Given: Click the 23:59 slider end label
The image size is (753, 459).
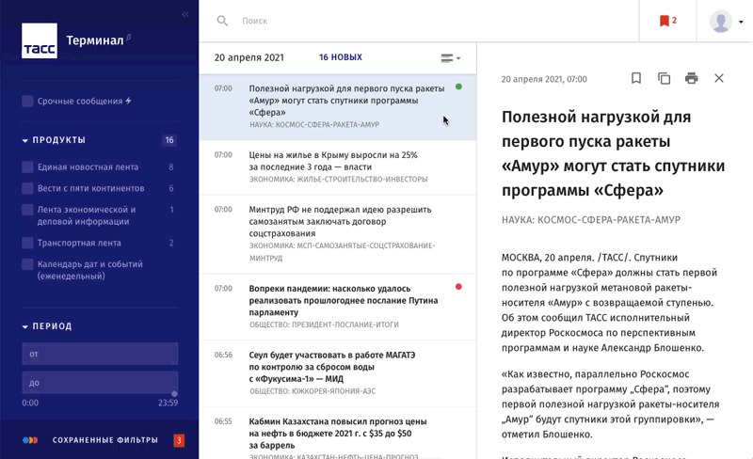Looking at the screenshot, I should pos(168,403).
